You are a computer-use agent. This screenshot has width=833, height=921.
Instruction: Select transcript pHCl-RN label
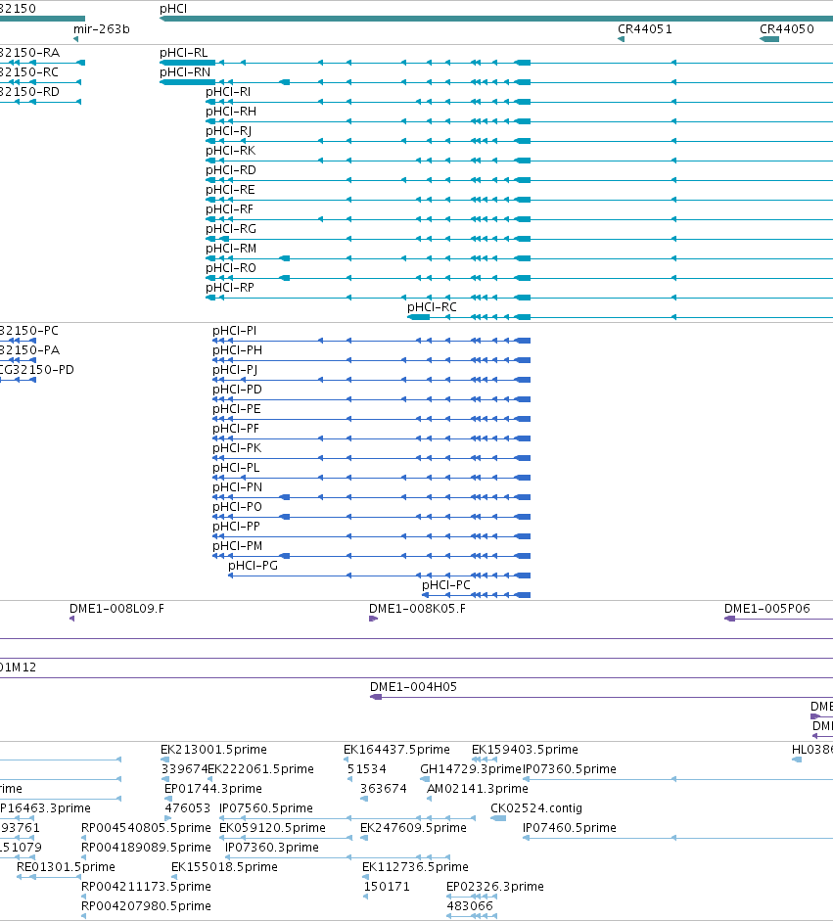point(184,71)
